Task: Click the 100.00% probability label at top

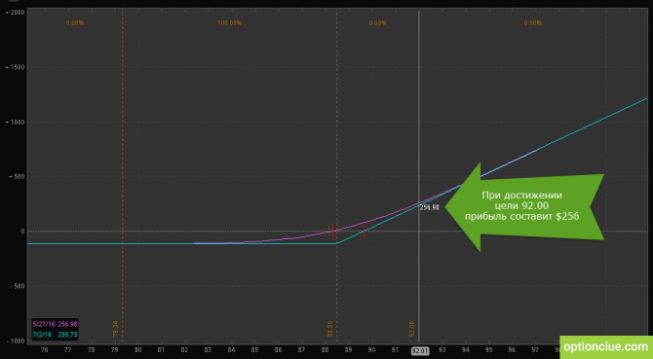Action: 229,23
